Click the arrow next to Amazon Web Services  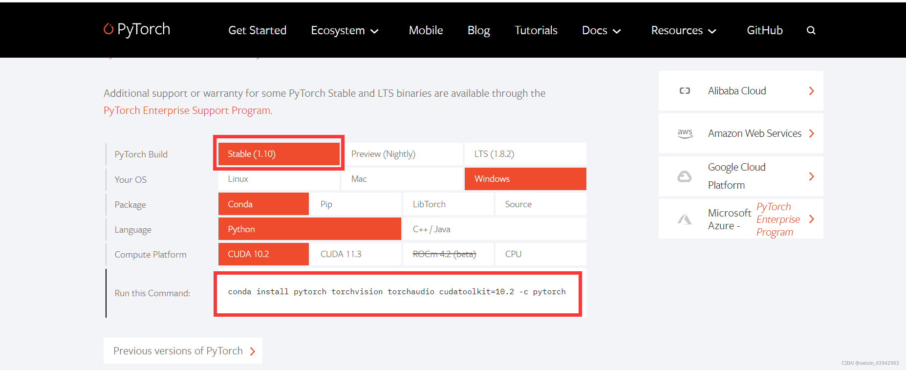pos(811,133)
